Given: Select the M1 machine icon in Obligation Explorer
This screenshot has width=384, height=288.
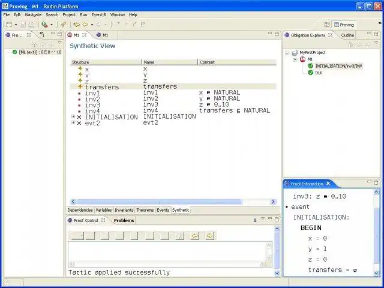Looking at the screenshot, I should pos(304,59).
